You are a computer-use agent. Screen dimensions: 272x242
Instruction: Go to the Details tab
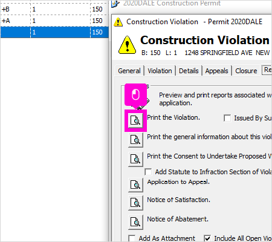coord(189,71)
